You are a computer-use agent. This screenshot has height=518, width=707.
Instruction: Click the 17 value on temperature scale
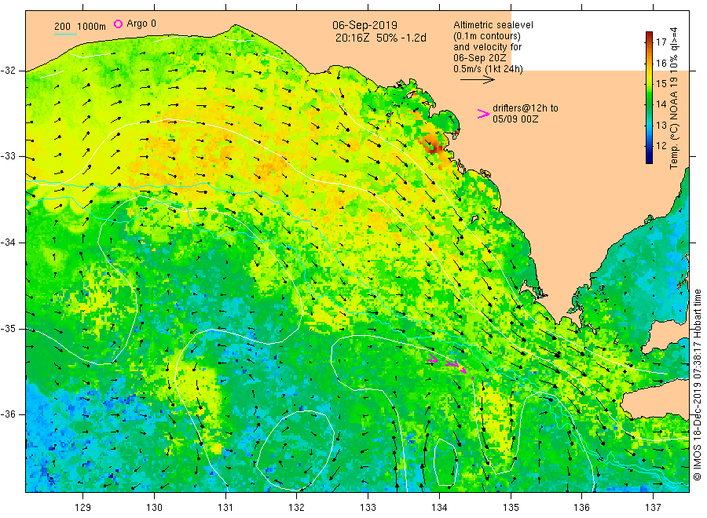click(661, 42)
